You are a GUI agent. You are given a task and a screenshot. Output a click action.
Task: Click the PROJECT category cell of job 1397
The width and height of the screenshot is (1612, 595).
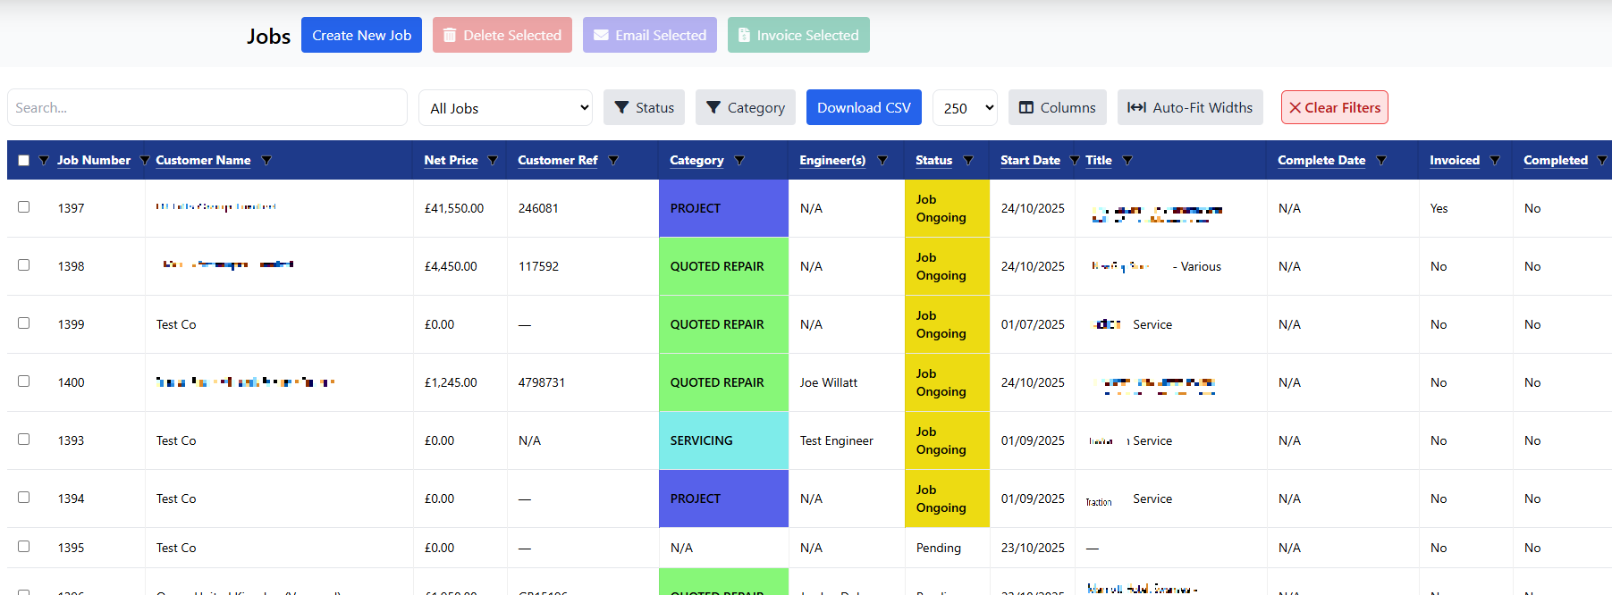[x=723, y=208]
